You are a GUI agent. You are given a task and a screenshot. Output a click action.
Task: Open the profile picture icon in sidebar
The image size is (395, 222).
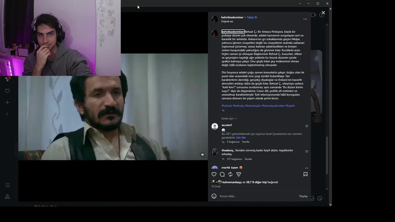[7, 114]
